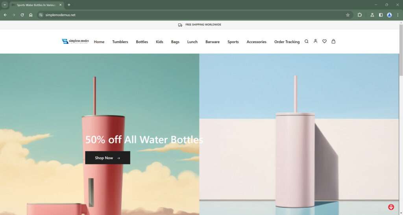
Task: Go to the browser home icon
Action: pos(31,15)
